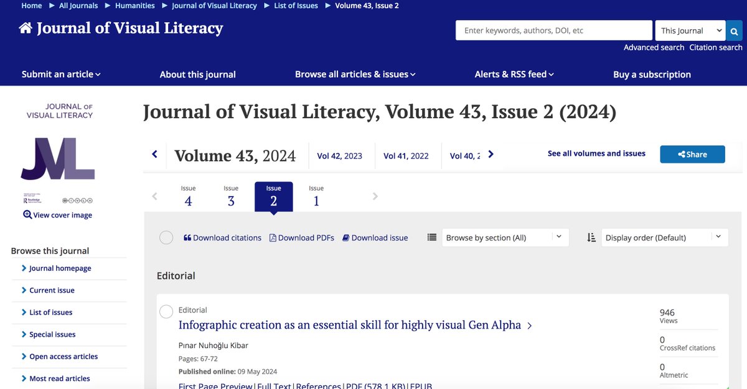Click List of Issues in the breadcrumb
The height and width of the screenshot is (389, 747).
(x=296, y=6)
